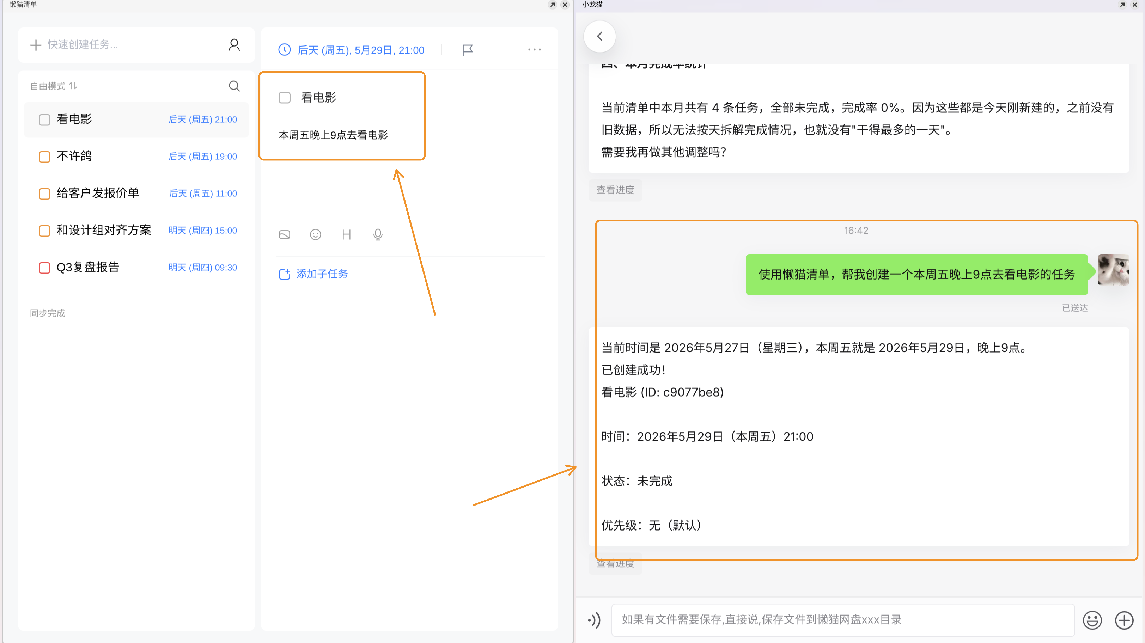This screenshot has height=643, width=1145.
Task: Click due time 明天 (周四) 15:00
Action: 203,231
